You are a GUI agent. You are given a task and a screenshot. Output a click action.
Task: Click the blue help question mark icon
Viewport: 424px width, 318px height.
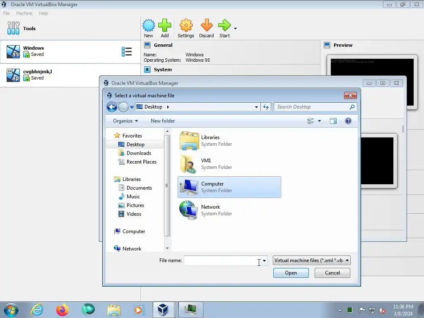point(348,121)
